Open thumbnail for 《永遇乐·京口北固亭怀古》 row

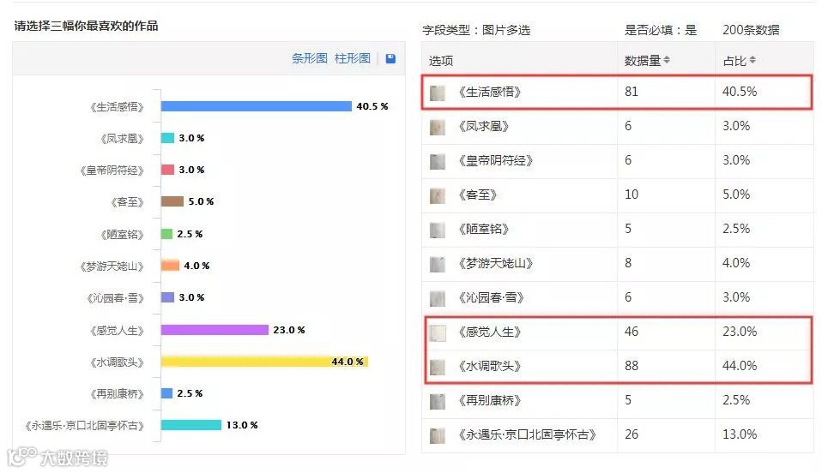438,435
